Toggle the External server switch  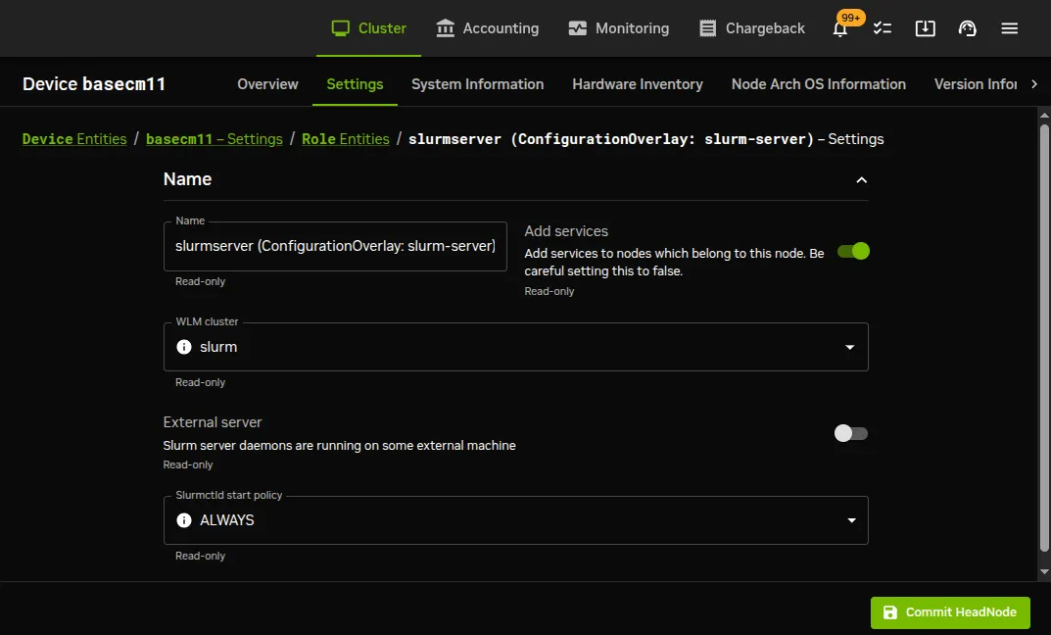pyautogui.click(x=850, y=433)
